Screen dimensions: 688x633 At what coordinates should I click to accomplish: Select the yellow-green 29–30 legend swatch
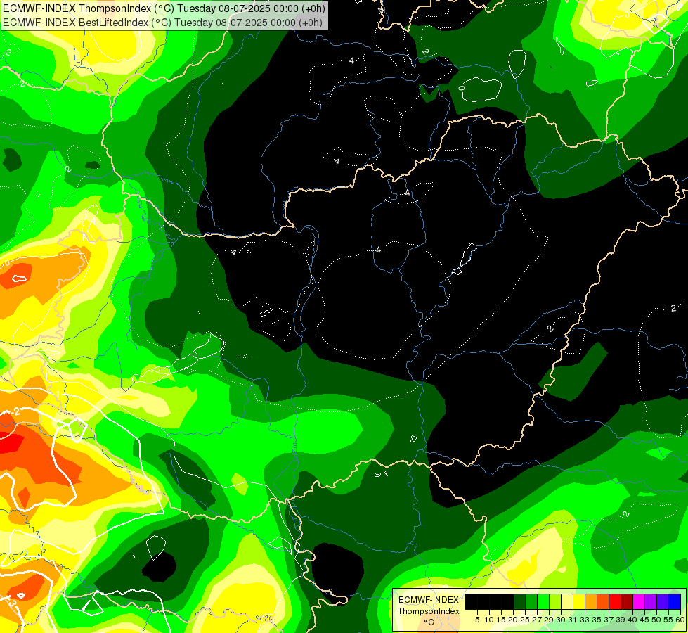pos(555,601)
